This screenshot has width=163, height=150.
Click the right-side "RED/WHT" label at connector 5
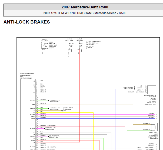151,145
